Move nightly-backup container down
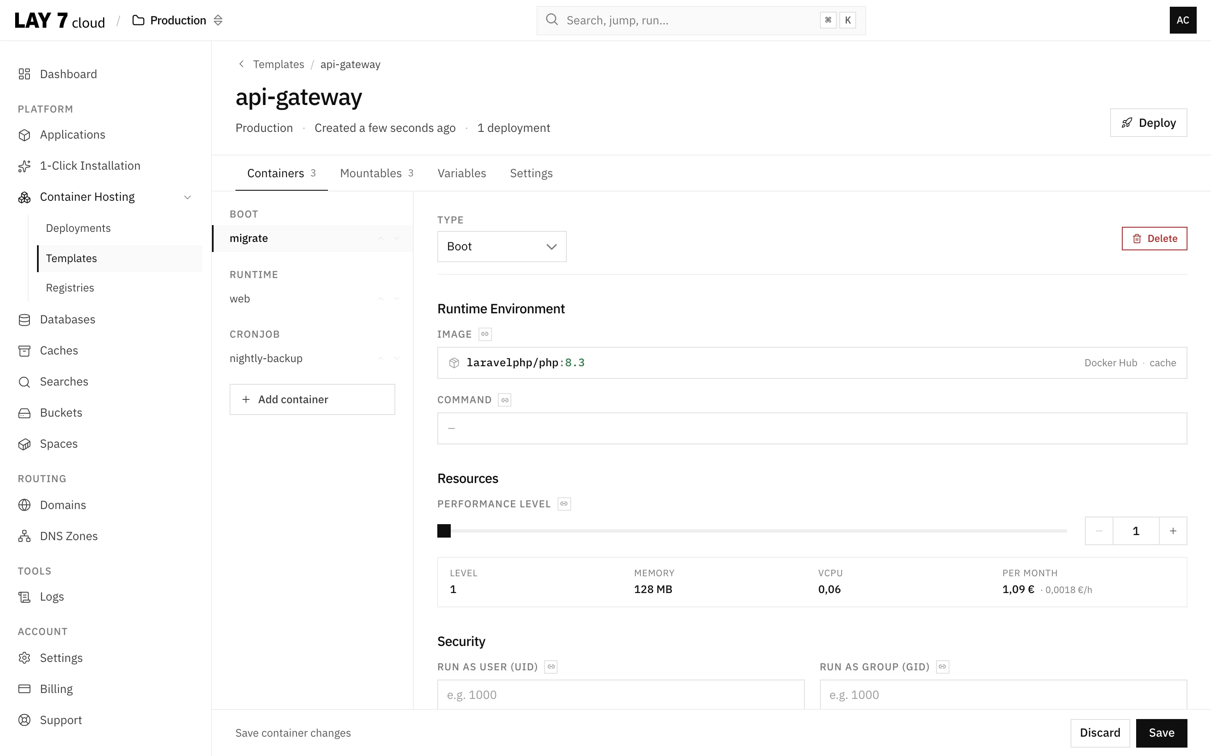Screen dimensions: 1211x756 (x=397, y=358)
